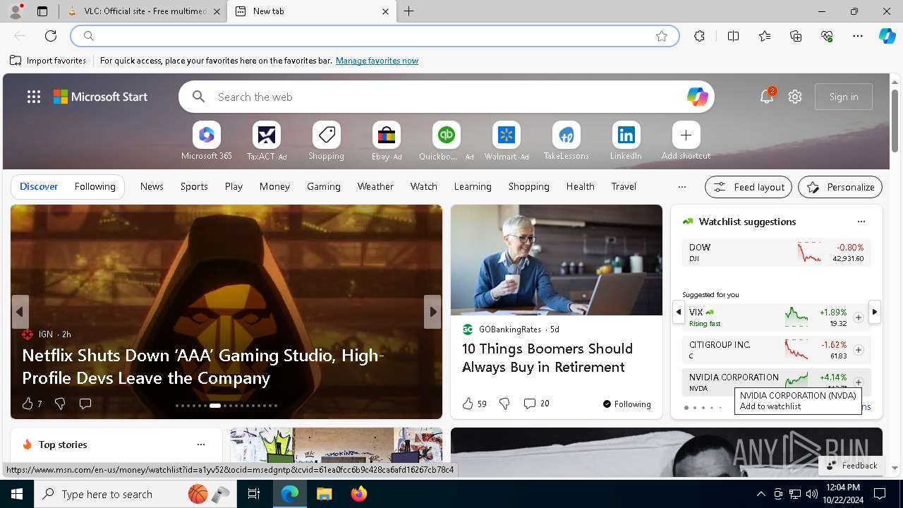Open the TaxACT shortcut tile

[266, 140]
